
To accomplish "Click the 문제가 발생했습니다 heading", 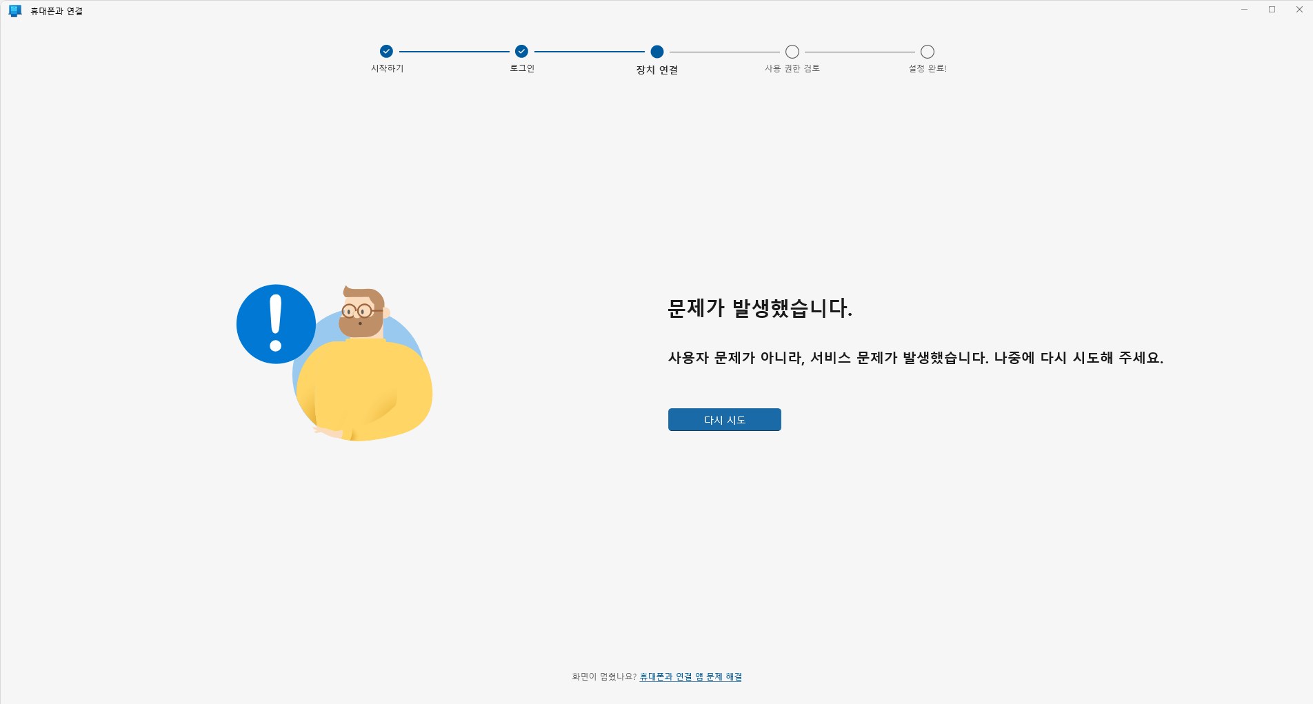I will (759, 309).
